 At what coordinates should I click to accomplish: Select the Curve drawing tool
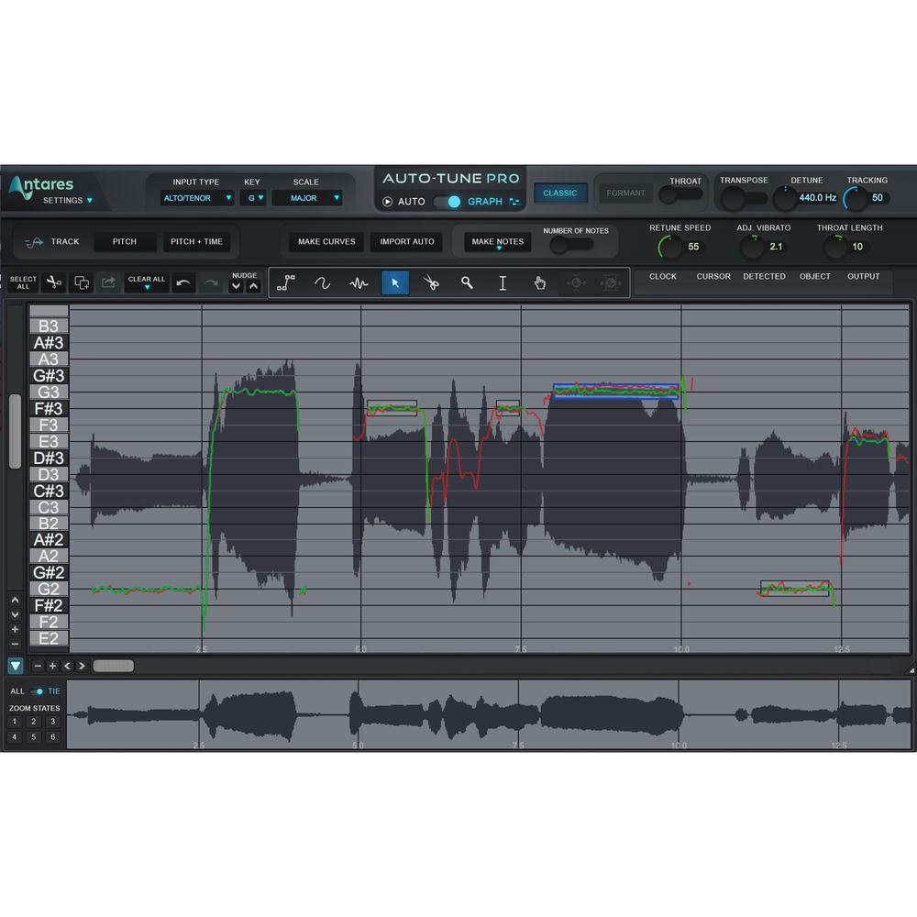coord(323,282)
